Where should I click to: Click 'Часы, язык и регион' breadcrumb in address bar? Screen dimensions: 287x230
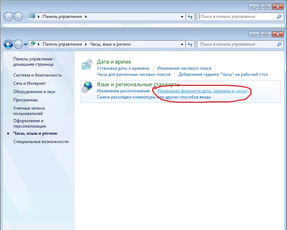click(x=110, y=44)
